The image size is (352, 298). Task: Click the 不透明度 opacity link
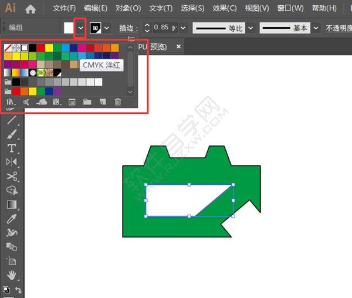click(339, 28)
